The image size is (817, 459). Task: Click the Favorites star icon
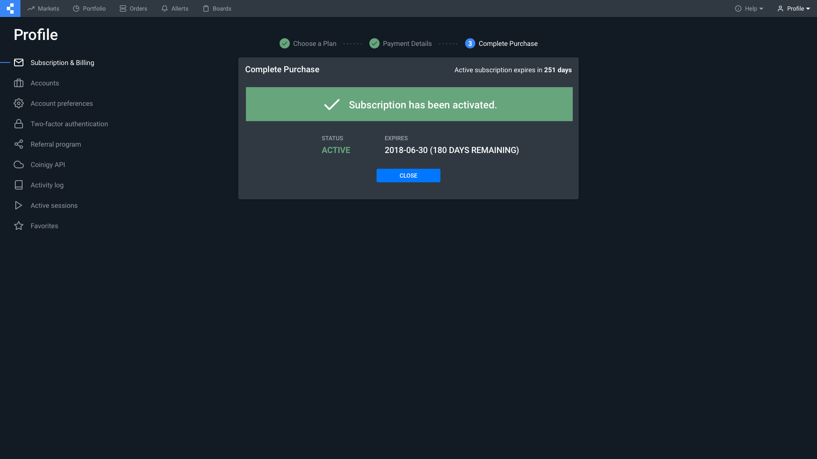pos(19,226)
